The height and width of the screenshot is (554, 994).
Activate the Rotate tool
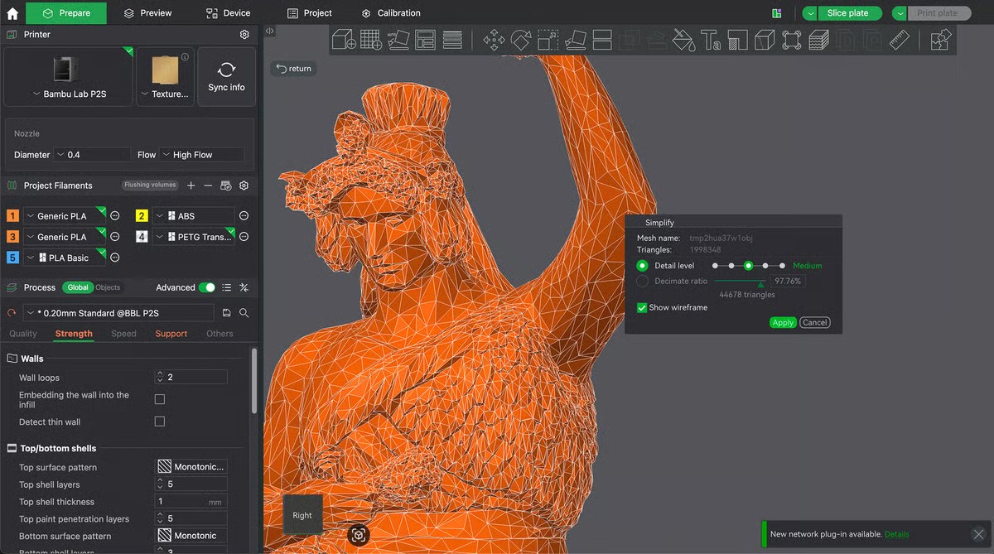coord(521,40)
